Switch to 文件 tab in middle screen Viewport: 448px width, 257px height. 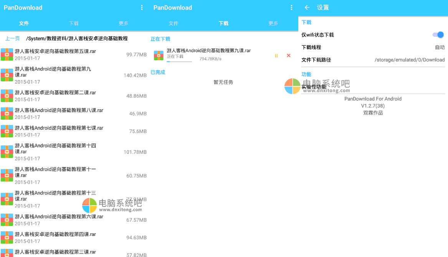coord(174,23)
